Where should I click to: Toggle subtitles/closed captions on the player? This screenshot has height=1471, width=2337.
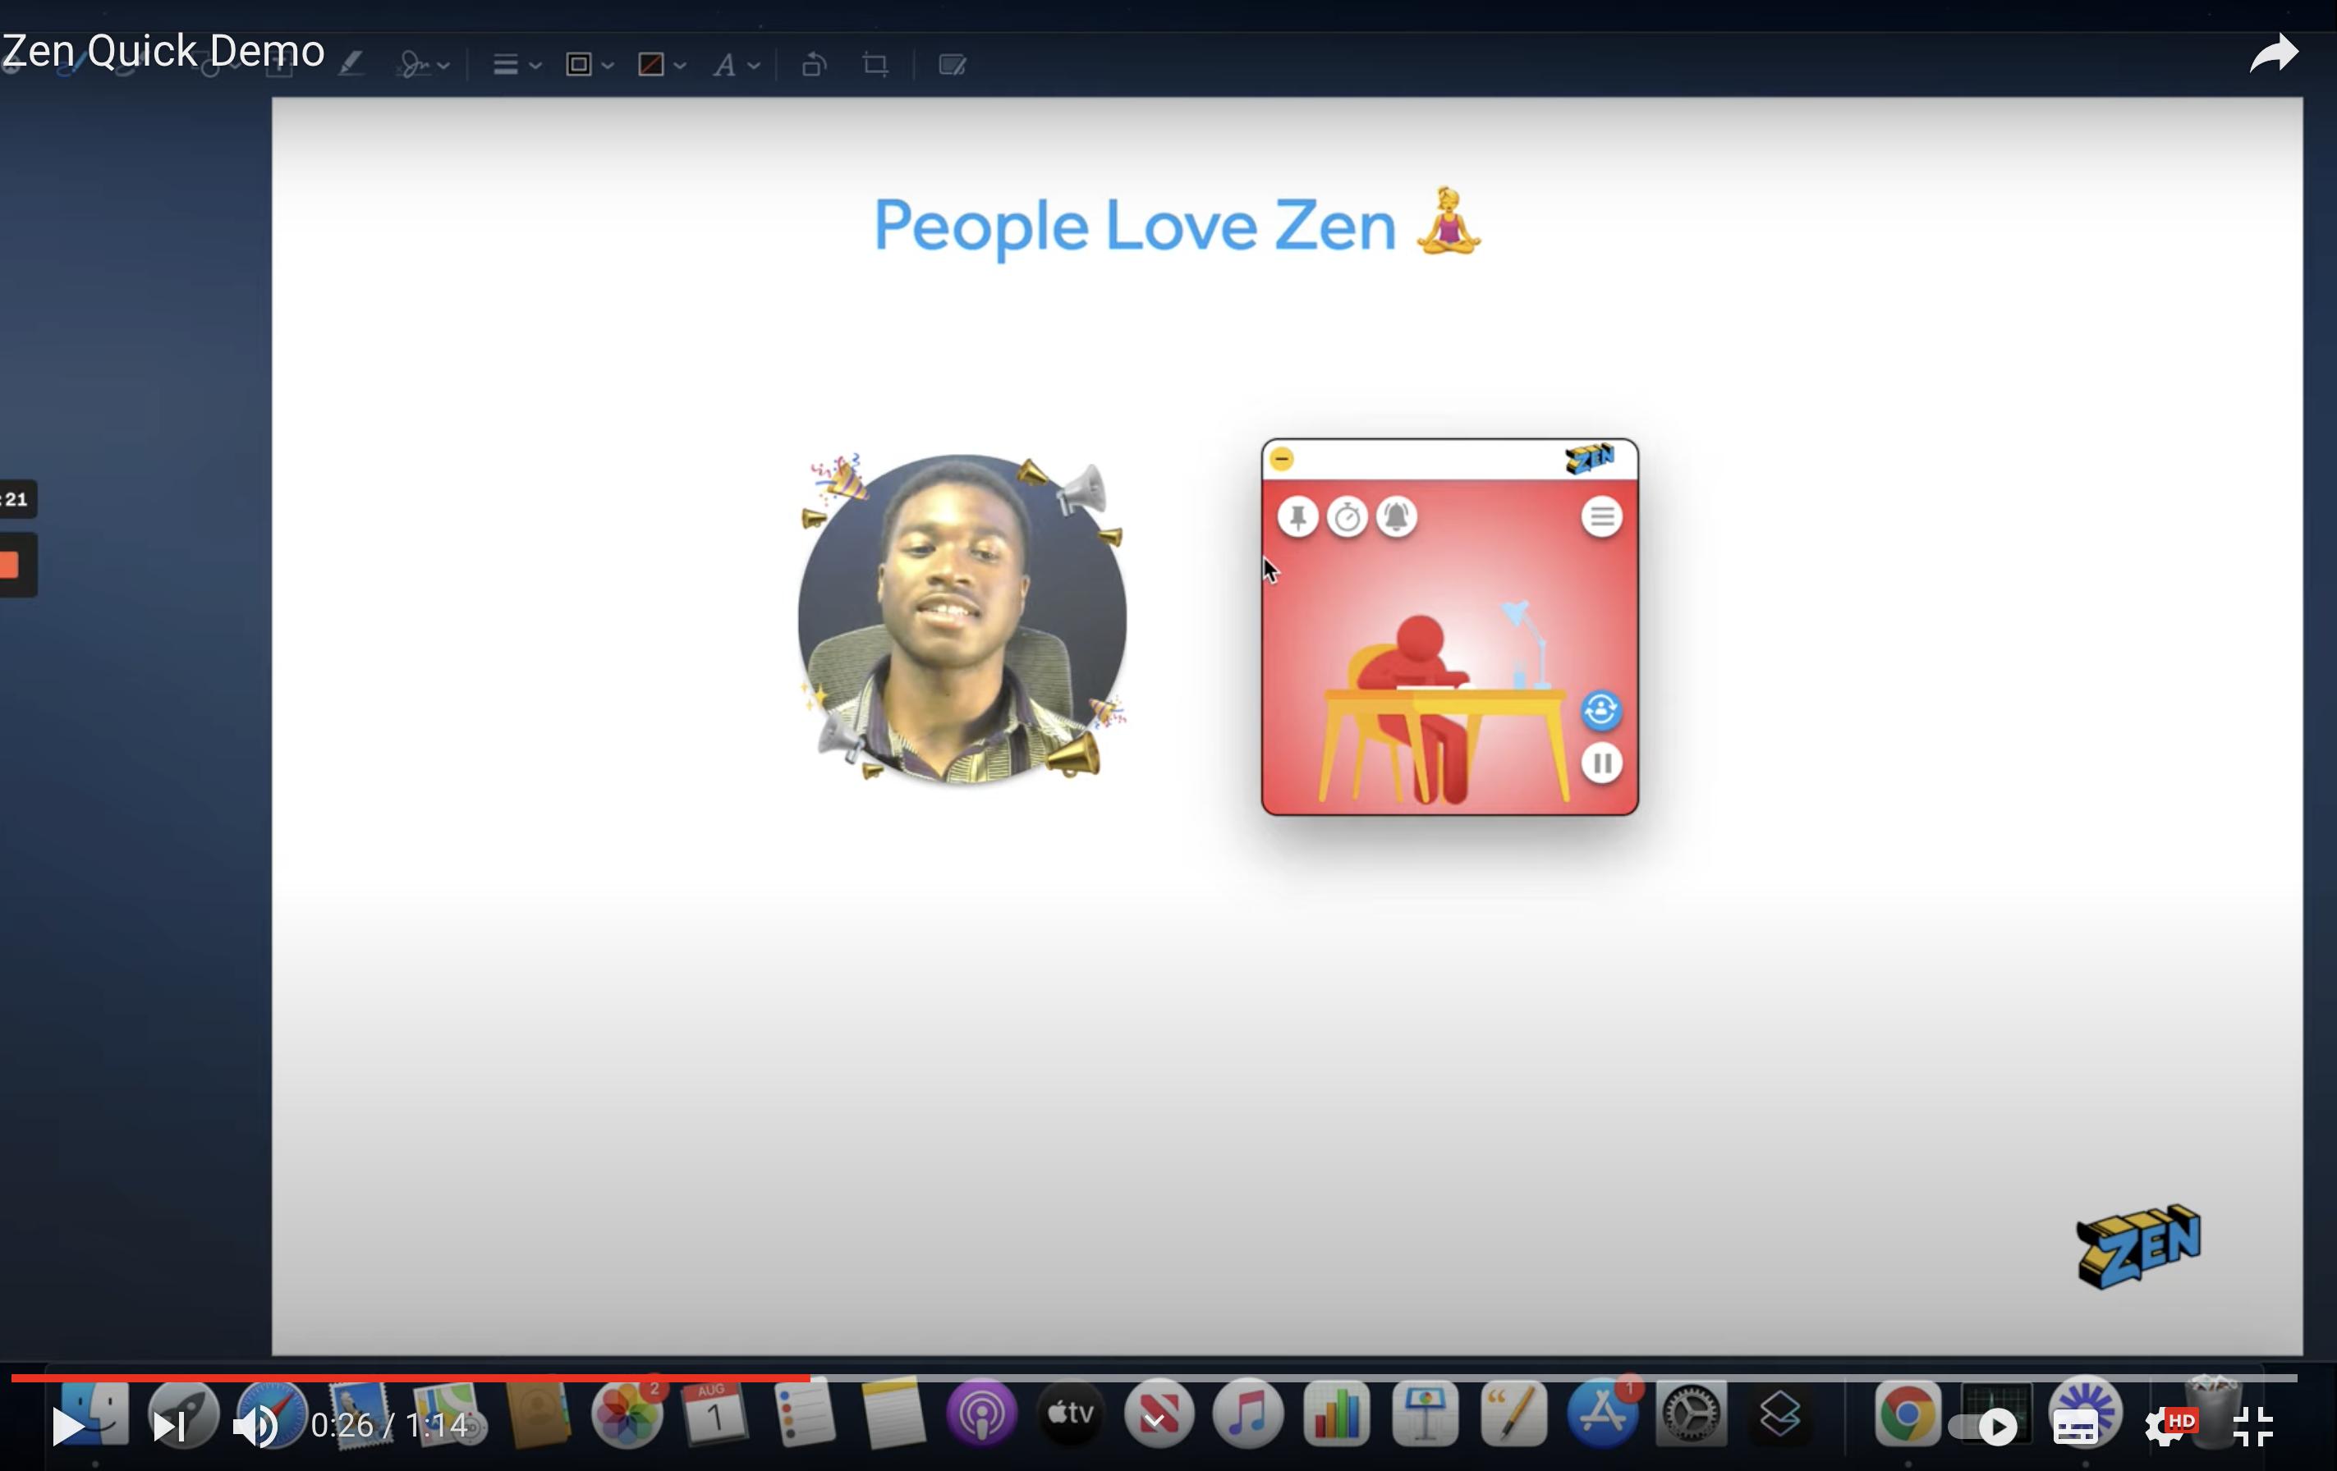[2076, 1427]
